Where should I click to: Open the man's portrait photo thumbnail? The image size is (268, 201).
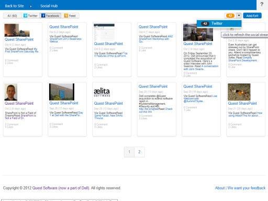click(x=11, y=92)
